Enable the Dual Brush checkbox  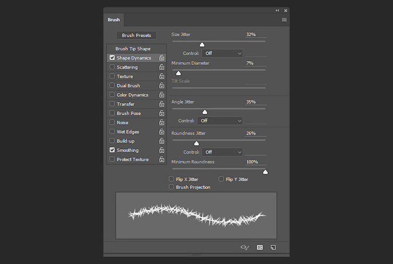112,85
